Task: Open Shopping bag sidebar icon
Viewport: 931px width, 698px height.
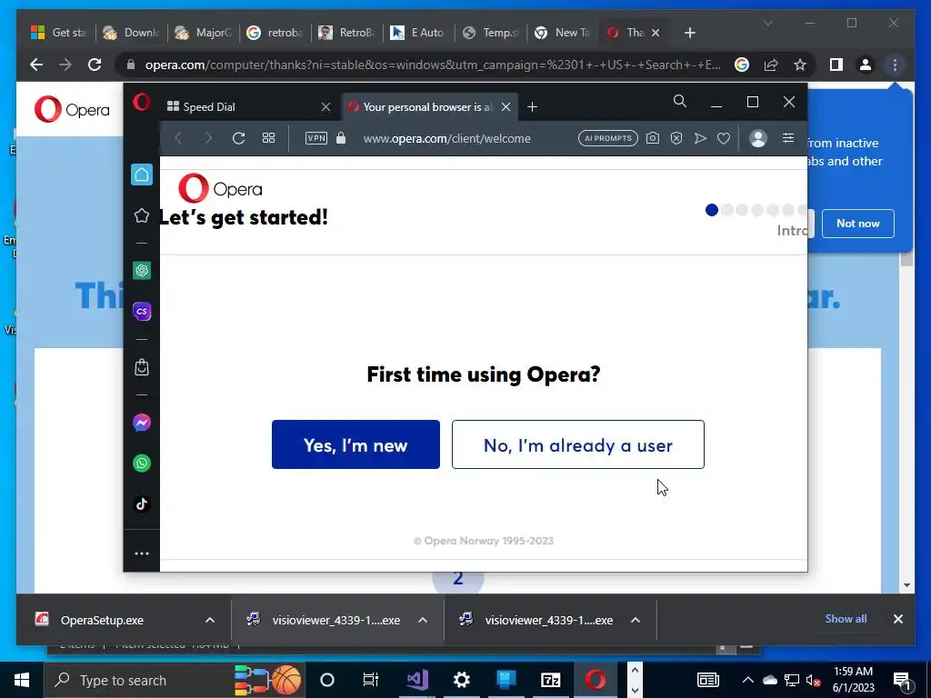Action: click(x=141, y=367)
